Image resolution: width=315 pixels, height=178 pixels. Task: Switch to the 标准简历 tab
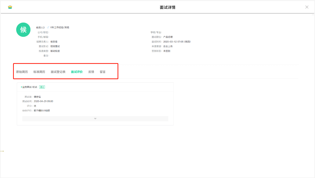click(39, 72)
